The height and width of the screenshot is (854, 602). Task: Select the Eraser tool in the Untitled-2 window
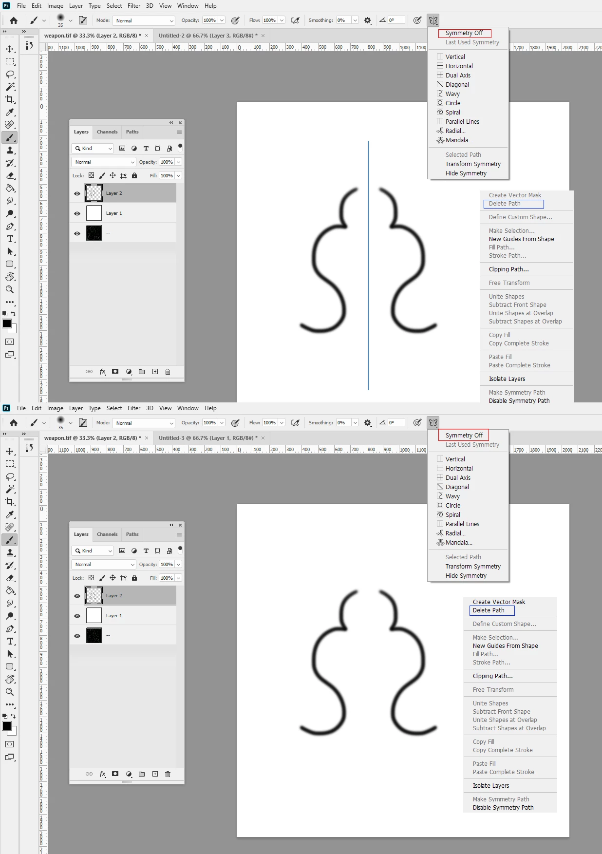(x=10, y=175)
